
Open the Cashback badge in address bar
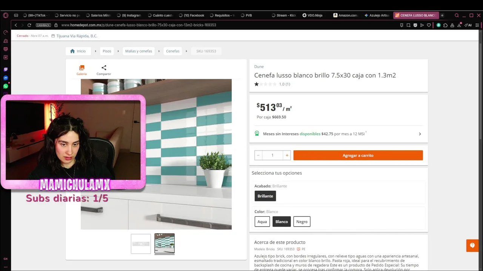tap(43, 25)
